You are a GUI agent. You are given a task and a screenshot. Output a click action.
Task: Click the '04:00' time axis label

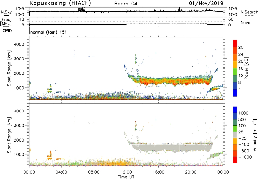(x=62, y=172)
